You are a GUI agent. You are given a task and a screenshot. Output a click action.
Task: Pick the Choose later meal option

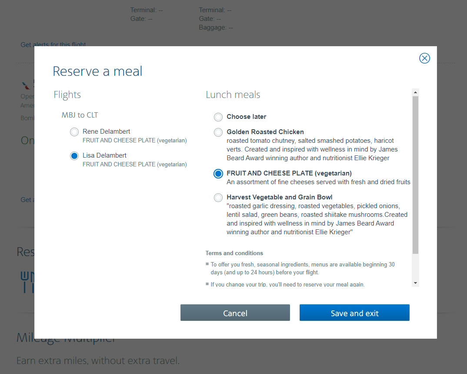tap(218, 117)
